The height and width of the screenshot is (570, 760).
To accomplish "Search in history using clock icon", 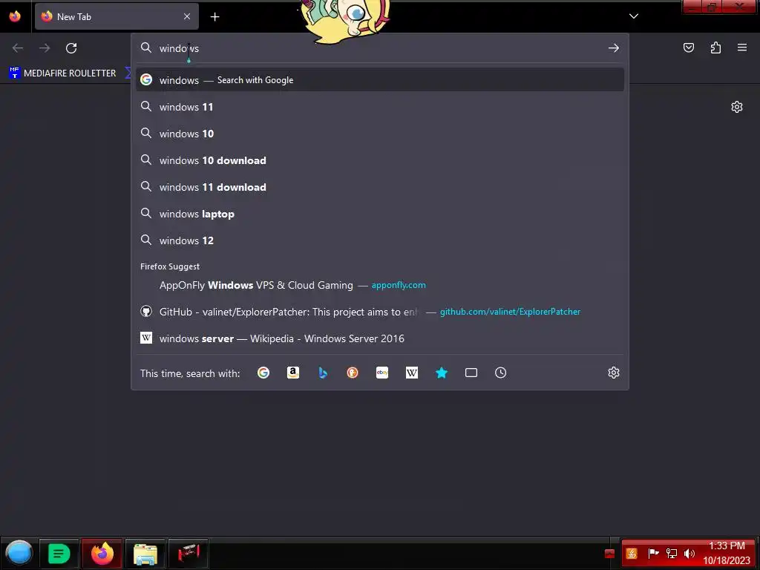I will pos(501,373).
